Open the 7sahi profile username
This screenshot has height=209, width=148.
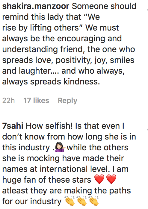click(x=13, y=126)
